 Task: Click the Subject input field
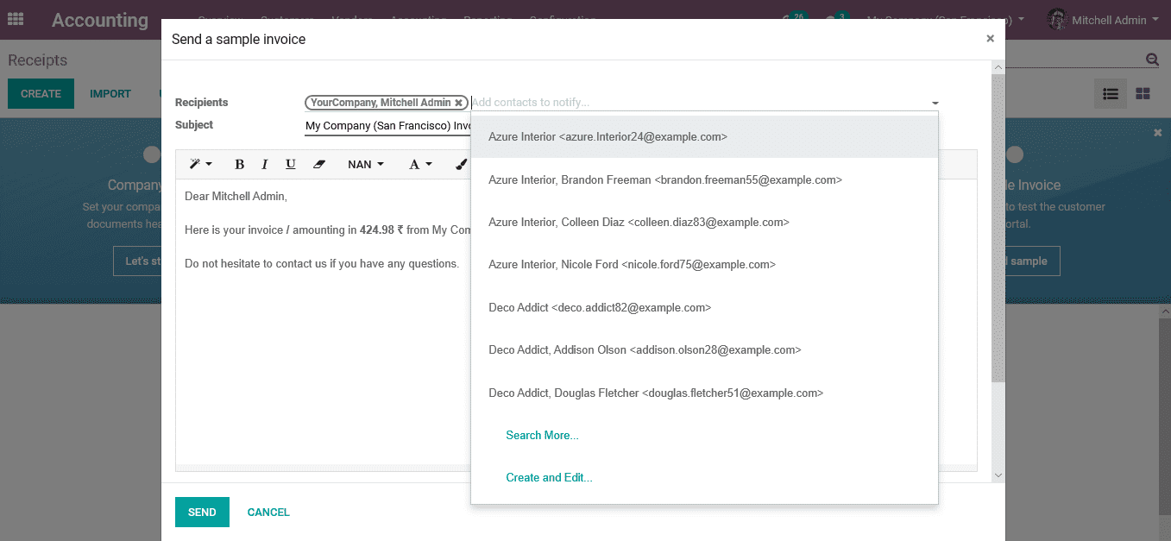point(387,126)
